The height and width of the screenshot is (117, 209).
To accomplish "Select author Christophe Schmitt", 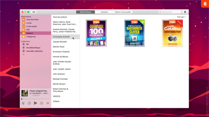I will pyautogui.click(x=65, y=37).
